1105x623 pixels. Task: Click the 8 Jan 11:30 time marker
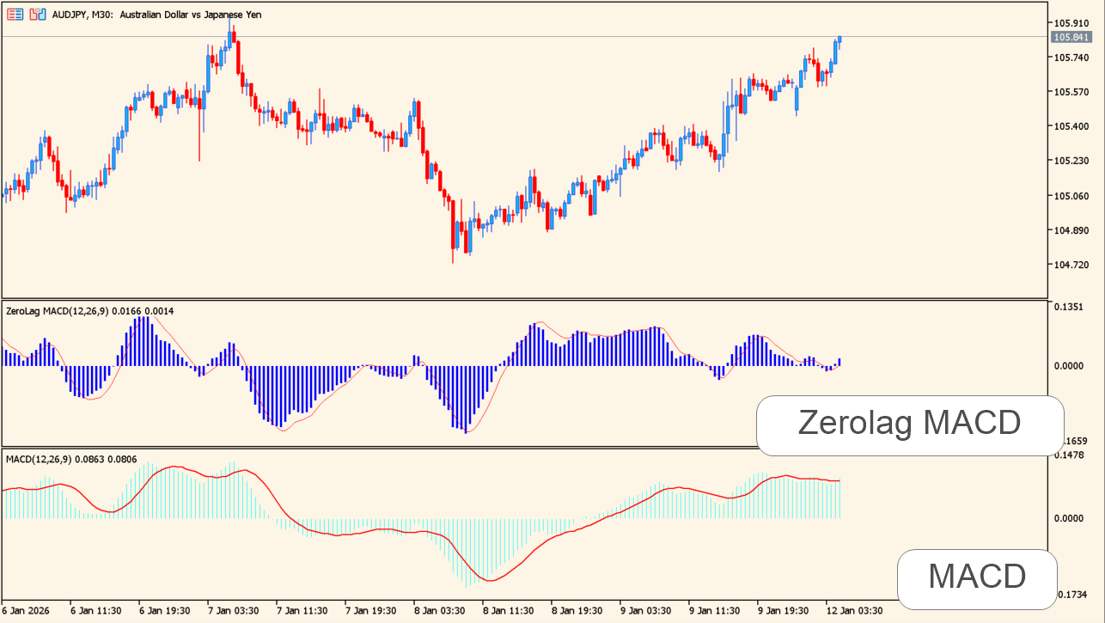[x=510, y=610]
